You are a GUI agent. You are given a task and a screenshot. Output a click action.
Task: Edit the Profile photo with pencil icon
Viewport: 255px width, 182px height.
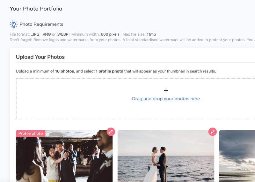(111, 132)
